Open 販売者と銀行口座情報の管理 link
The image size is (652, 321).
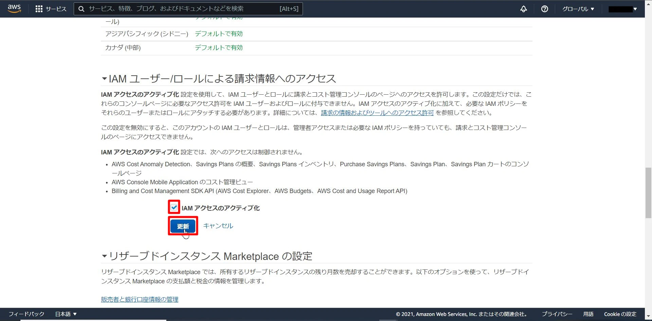click(140, 299)
